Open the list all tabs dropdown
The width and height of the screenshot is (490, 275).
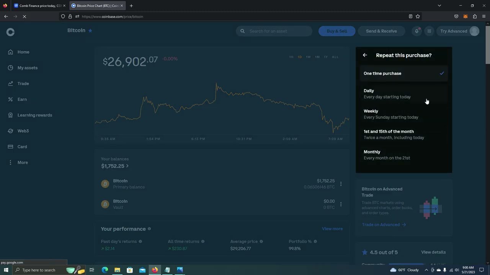click(x=439, y=6)
